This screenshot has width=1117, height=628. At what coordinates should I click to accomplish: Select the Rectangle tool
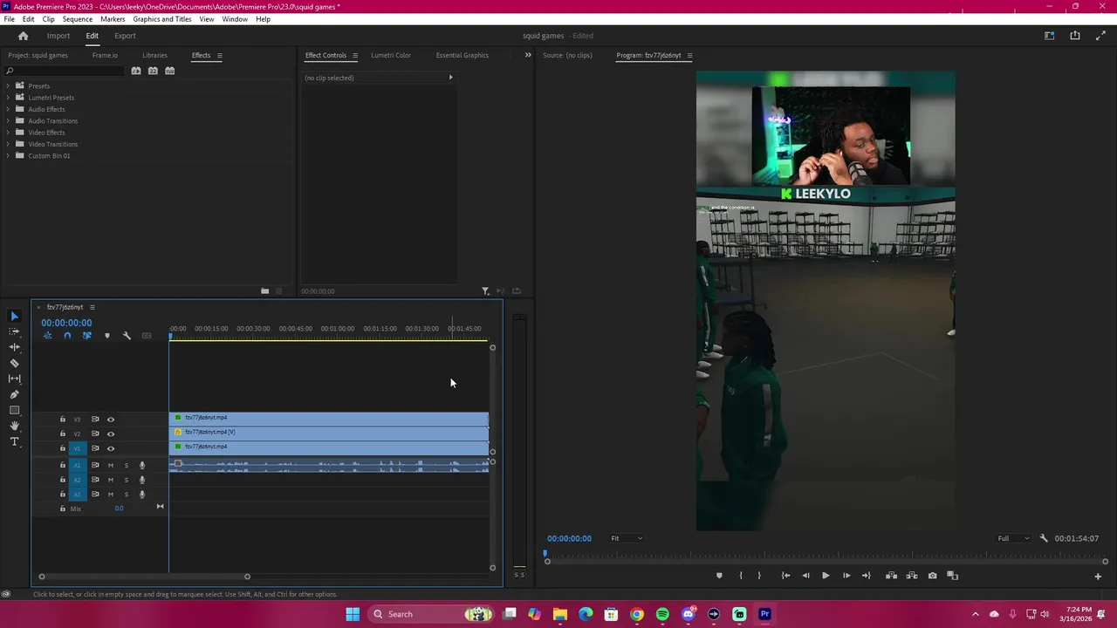point(14,410)
